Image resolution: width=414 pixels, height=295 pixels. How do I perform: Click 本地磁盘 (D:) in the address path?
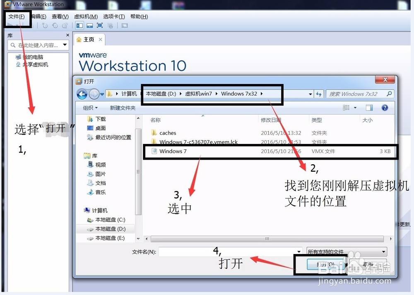click(161, 94)
